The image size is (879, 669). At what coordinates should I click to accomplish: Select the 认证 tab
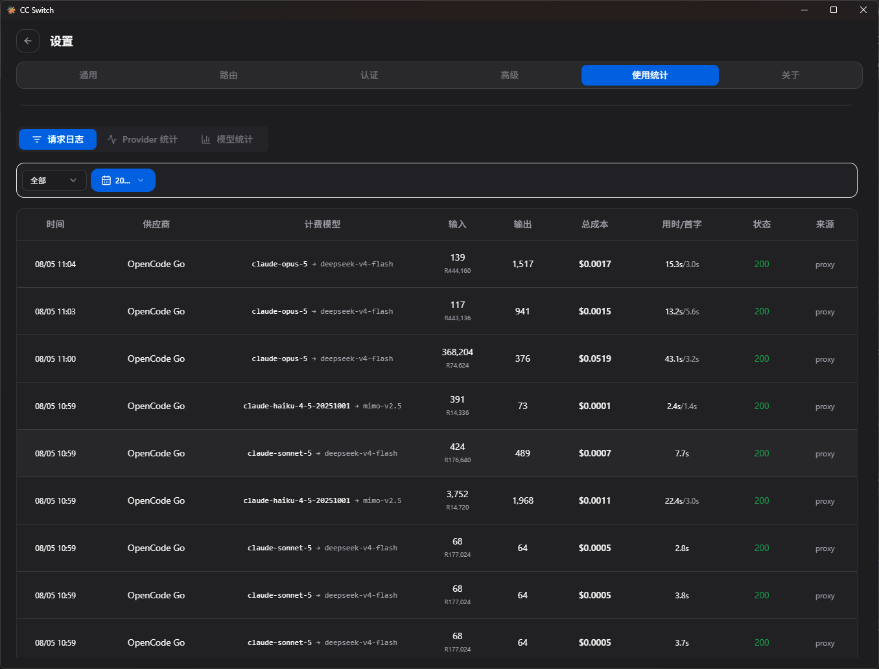tap(369, 75)
